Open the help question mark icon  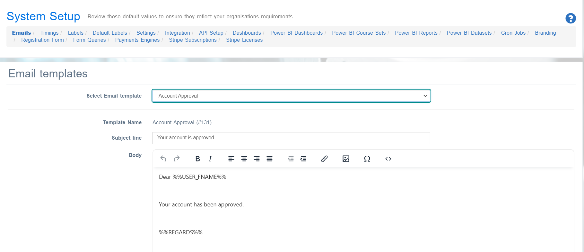point(571,18)
